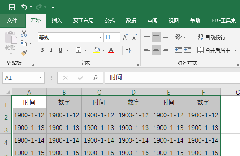Click the Undo arrow icon
The height and width of the screenshot is (156, 240).
tap(24, 7)
